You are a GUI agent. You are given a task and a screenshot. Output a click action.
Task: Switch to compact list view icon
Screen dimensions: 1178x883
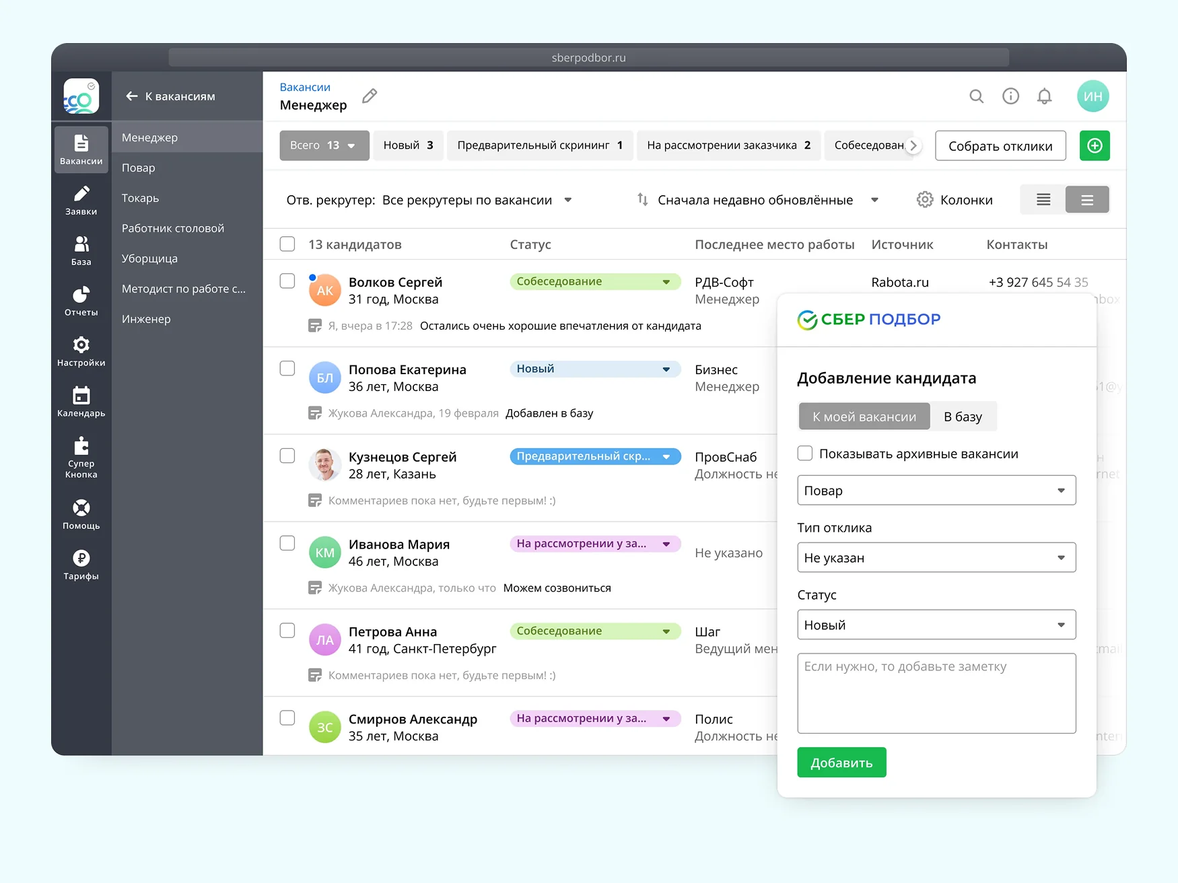tap(1043, 200)
